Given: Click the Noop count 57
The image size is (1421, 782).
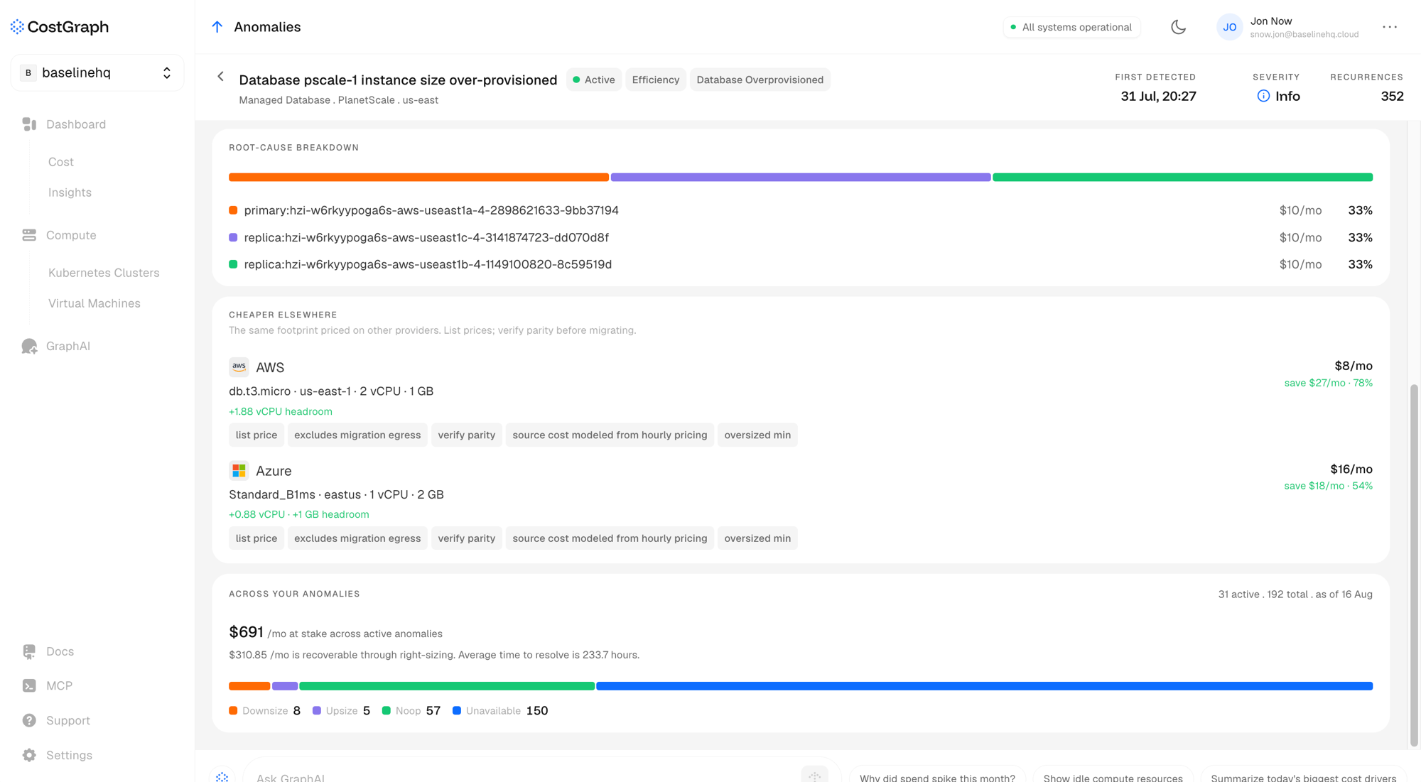Looking at the screenshot, I should (433, 710).
